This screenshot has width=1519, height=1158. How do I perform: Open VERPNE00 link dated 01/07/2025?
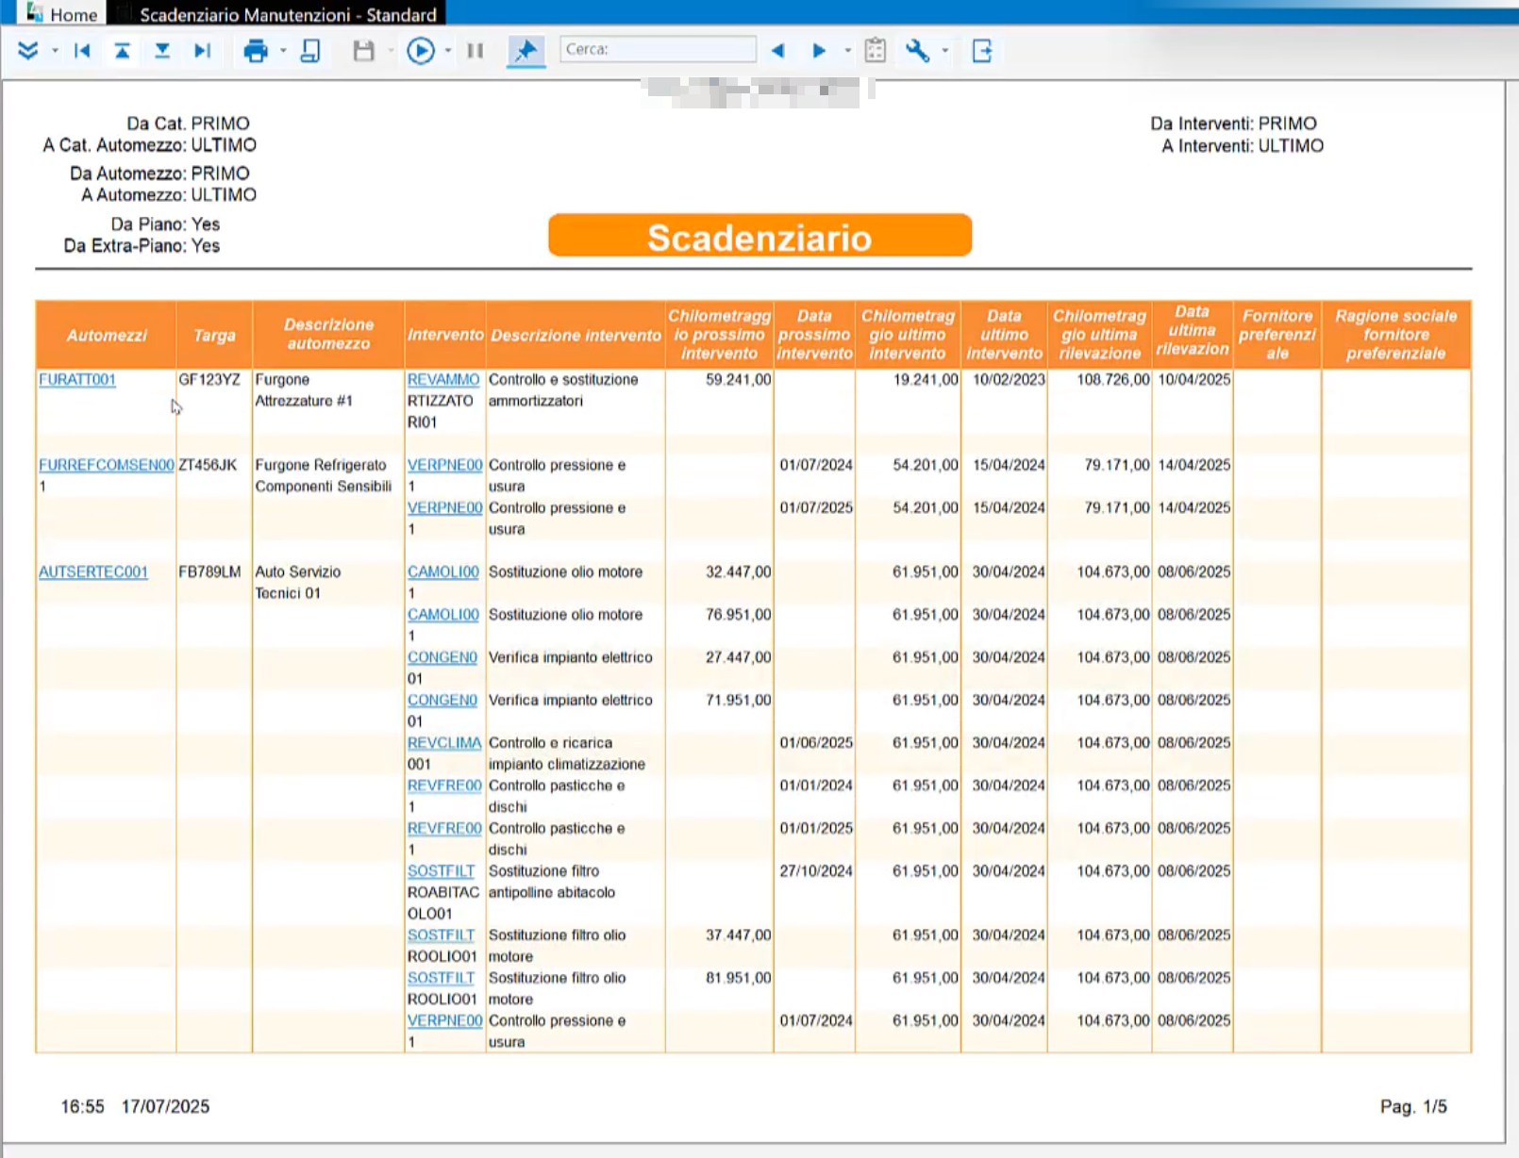tap(445, 507)
